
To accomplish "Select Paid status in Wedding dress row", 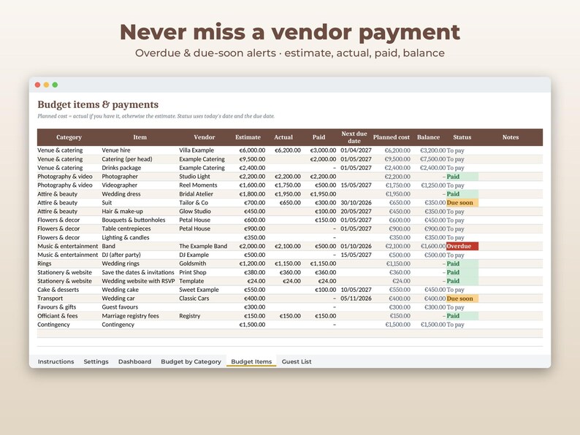I will click(x=462, y=194).
